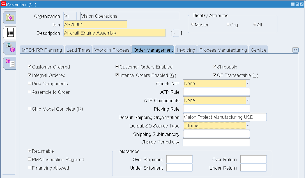Uncheck the Shippable checkbox
Image resolution: width=306 pixels, height=178 pixels.
(215, 67)
